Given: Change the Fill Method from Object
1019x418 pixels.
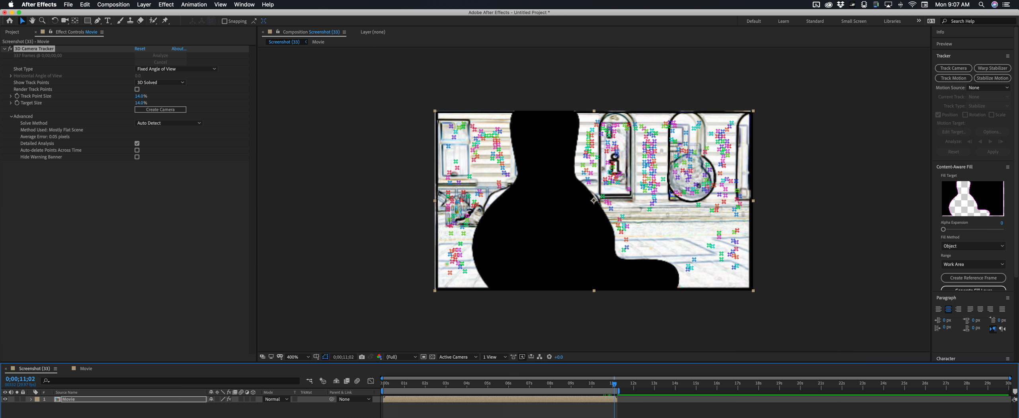Looking at the screenshot, I should [973, 246].
